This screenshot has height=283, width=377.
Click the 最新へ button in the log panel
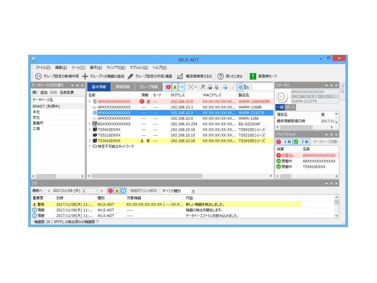click(38, 191)
